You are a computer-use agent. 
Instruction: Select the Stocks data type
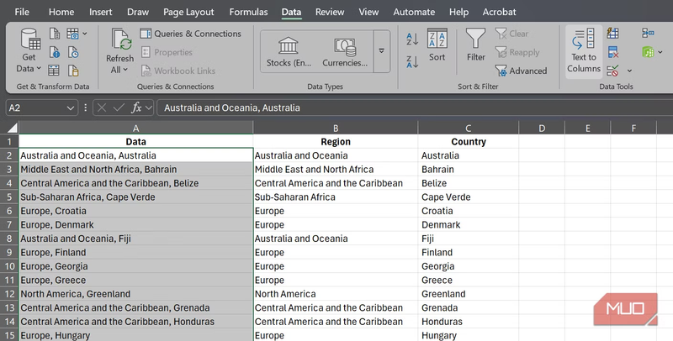pos(290,50)
